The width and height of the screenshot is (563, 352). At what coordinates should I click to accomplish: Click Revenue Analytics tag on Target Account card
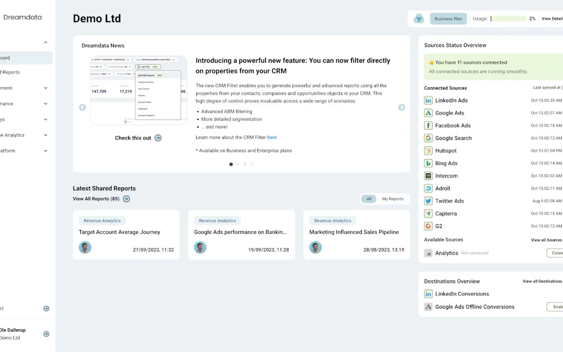102,221
